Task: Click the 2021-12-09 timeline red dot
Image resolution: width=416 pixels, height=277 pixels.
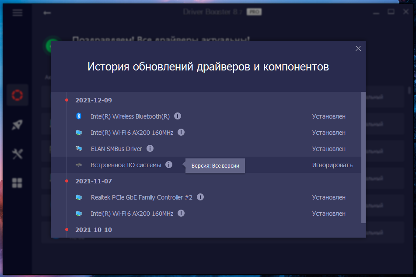Action: pyautogui.click(x=66, y=100)
